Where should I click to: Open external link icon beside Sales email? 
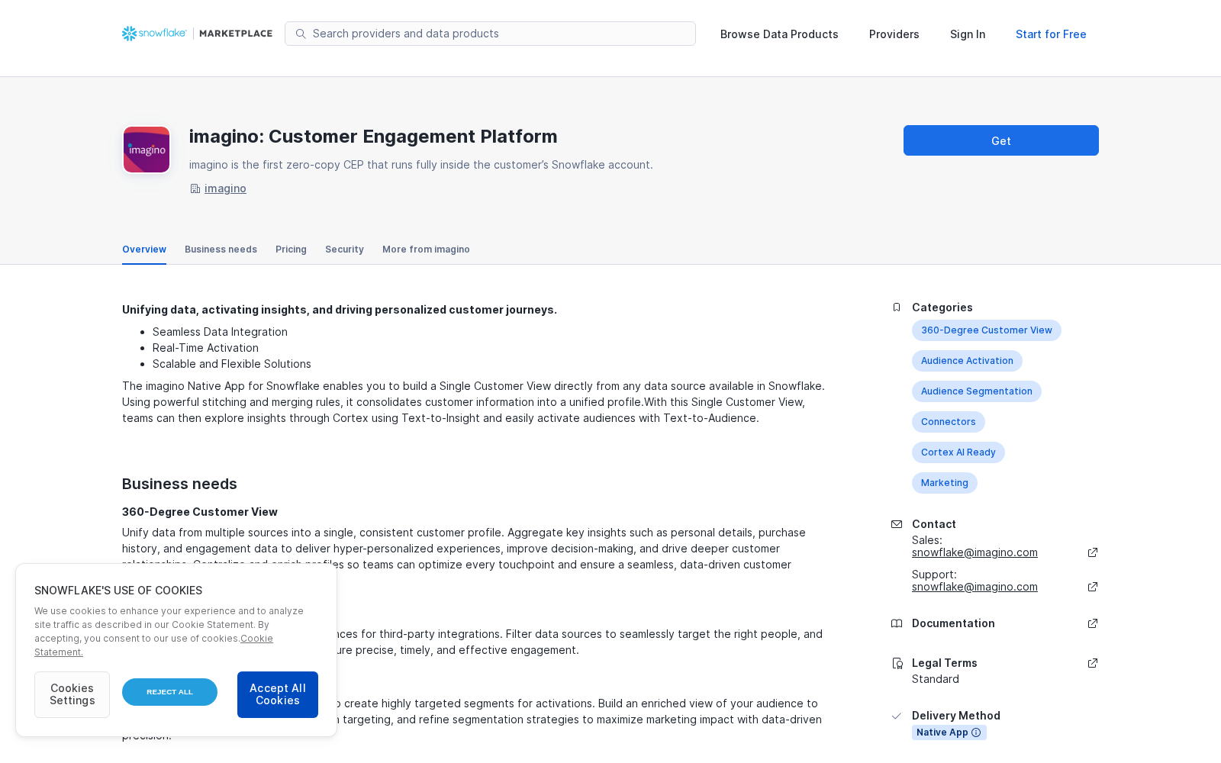tap(1093, 552)
